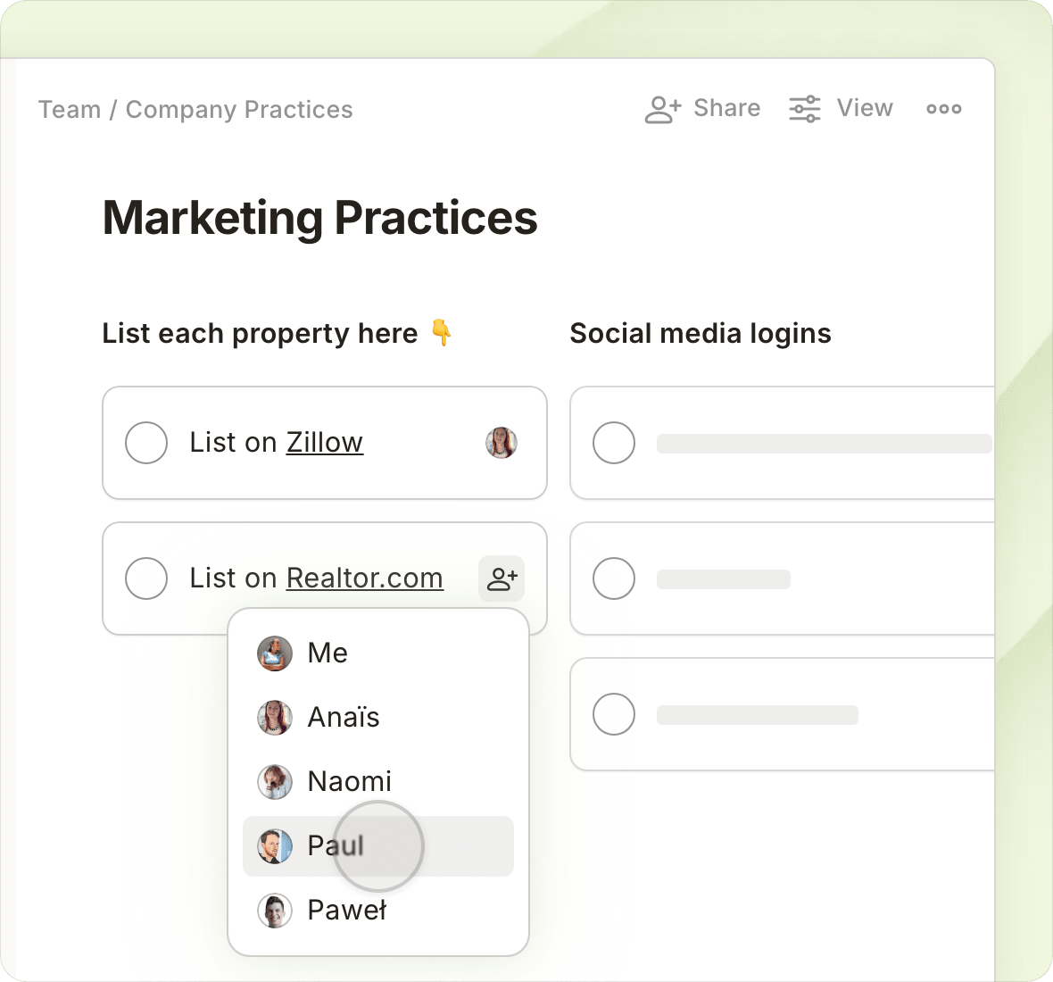Check off the List on Zillow task

tap(146, 443)
